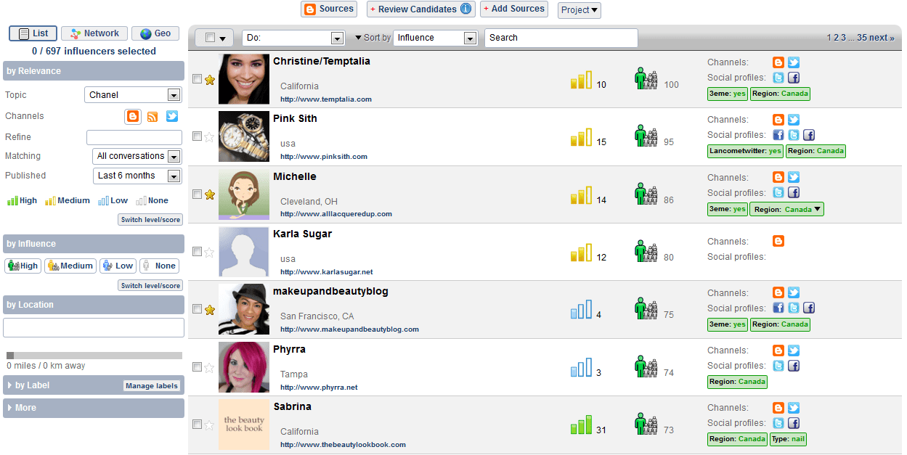Click the Refine text field

tap(134, 137)
